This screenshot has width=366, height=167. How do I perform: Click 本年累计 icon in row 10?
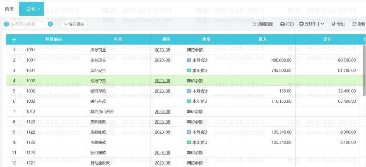(x=189, y=143)
